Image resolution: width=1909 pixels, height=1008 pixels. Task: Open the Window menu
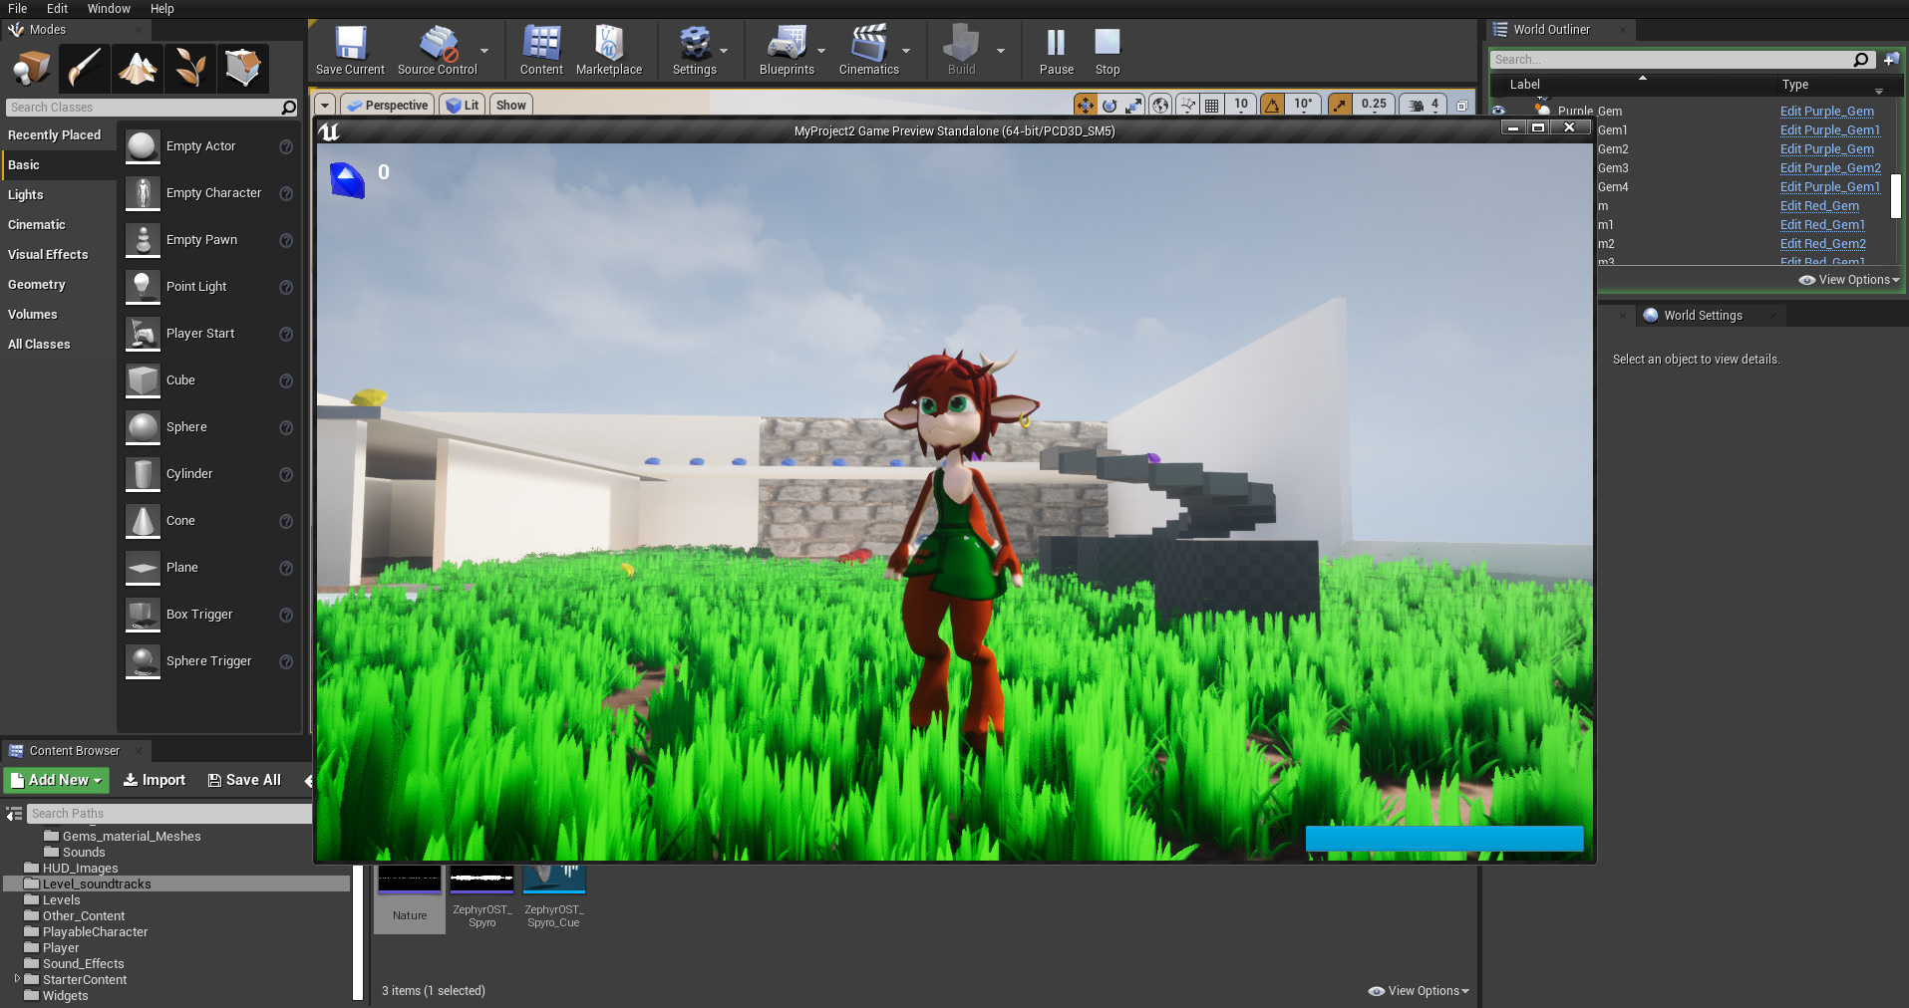pyautogui.click(x=109, y=8)
